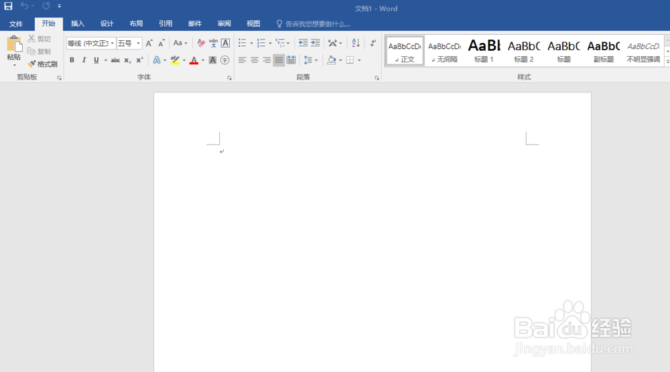This screenshot has height=372, width=670.
Task: Increase font size with the grow icon
Action: [x=149, y=43]
